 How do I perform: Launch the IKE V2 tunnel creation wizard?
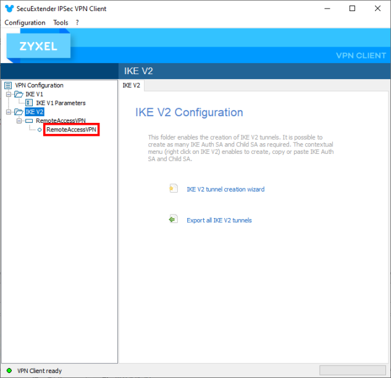[225, 190]
